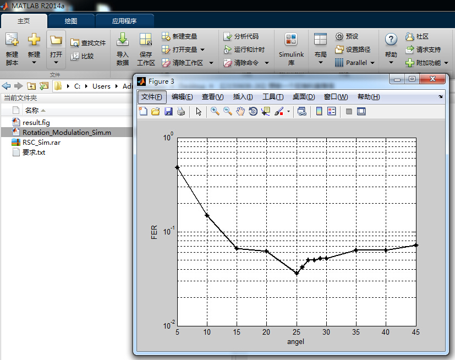
Task: Switch to the 主页 ribbon tab
Action: point(24,21)
